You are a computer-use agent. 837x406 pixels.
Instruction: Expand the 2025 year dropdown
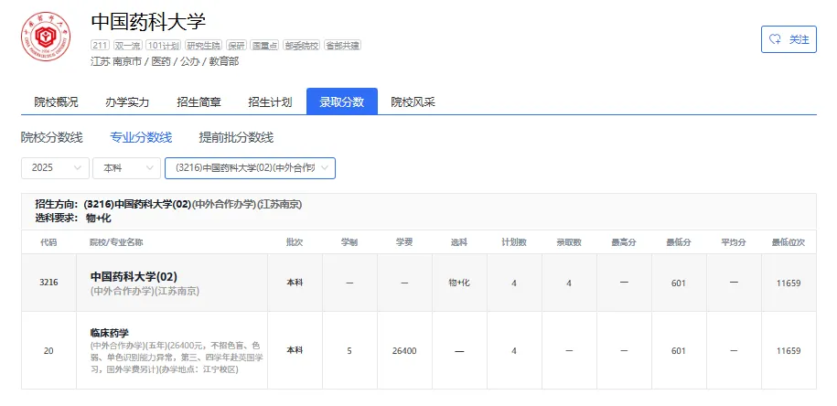point(55,168)
